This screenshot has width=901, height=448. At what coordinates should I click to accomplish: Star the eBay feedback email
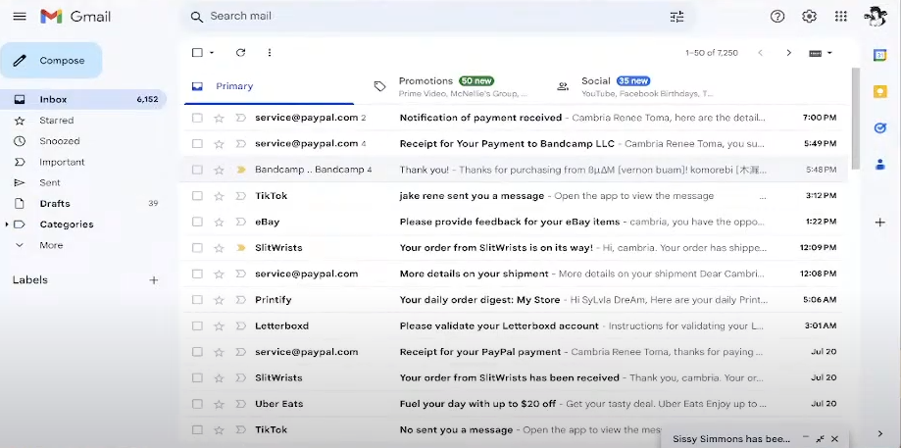coord(219,222)
